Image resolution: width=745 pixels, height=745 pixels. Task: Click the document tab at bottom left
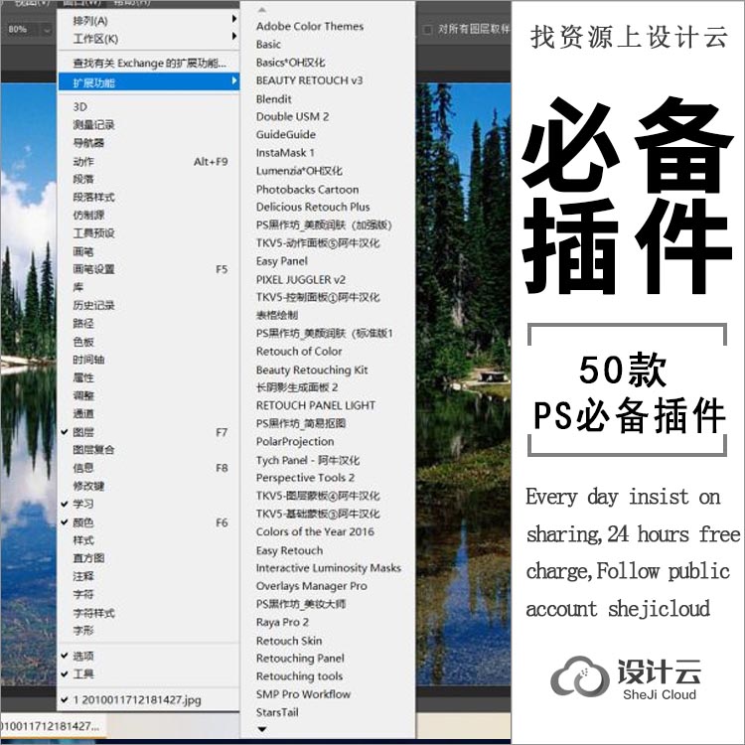[x=52, y=726]
